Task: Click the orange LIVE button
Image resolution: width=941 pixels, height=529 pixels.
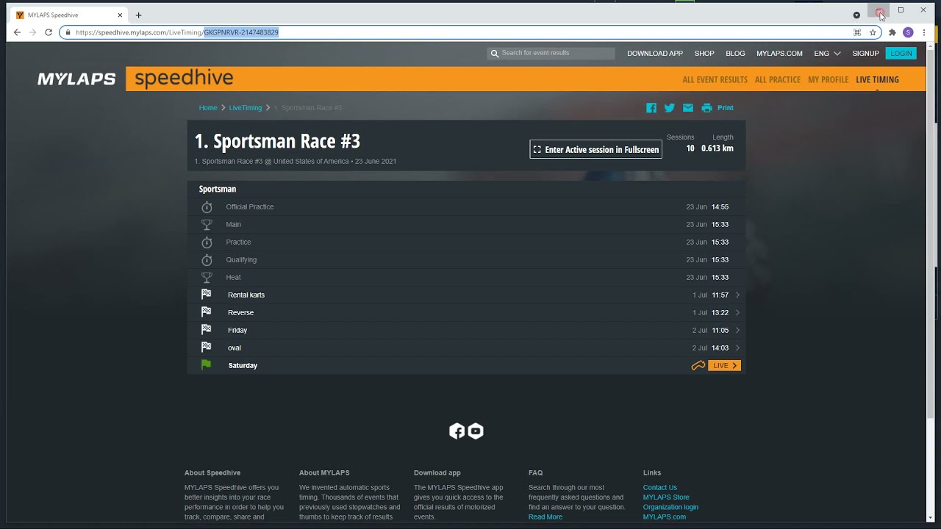Action: (x=724, y=365)
